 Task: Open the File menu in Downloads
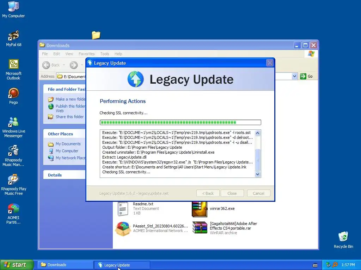45,54
